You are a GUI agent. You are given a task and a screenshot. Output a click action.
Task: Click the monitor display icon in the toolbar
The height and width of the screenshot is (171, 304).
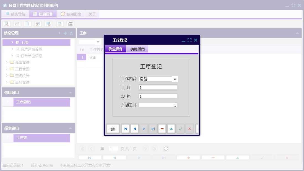tap(48, 24)
